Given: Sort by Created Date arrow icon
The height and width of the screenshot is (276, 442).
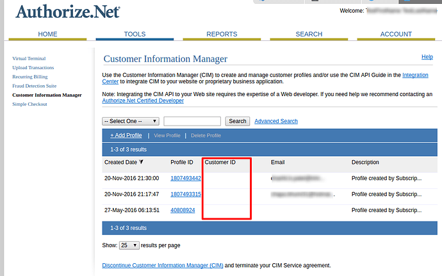Looking at the screenshot, I should click(141, 162).
